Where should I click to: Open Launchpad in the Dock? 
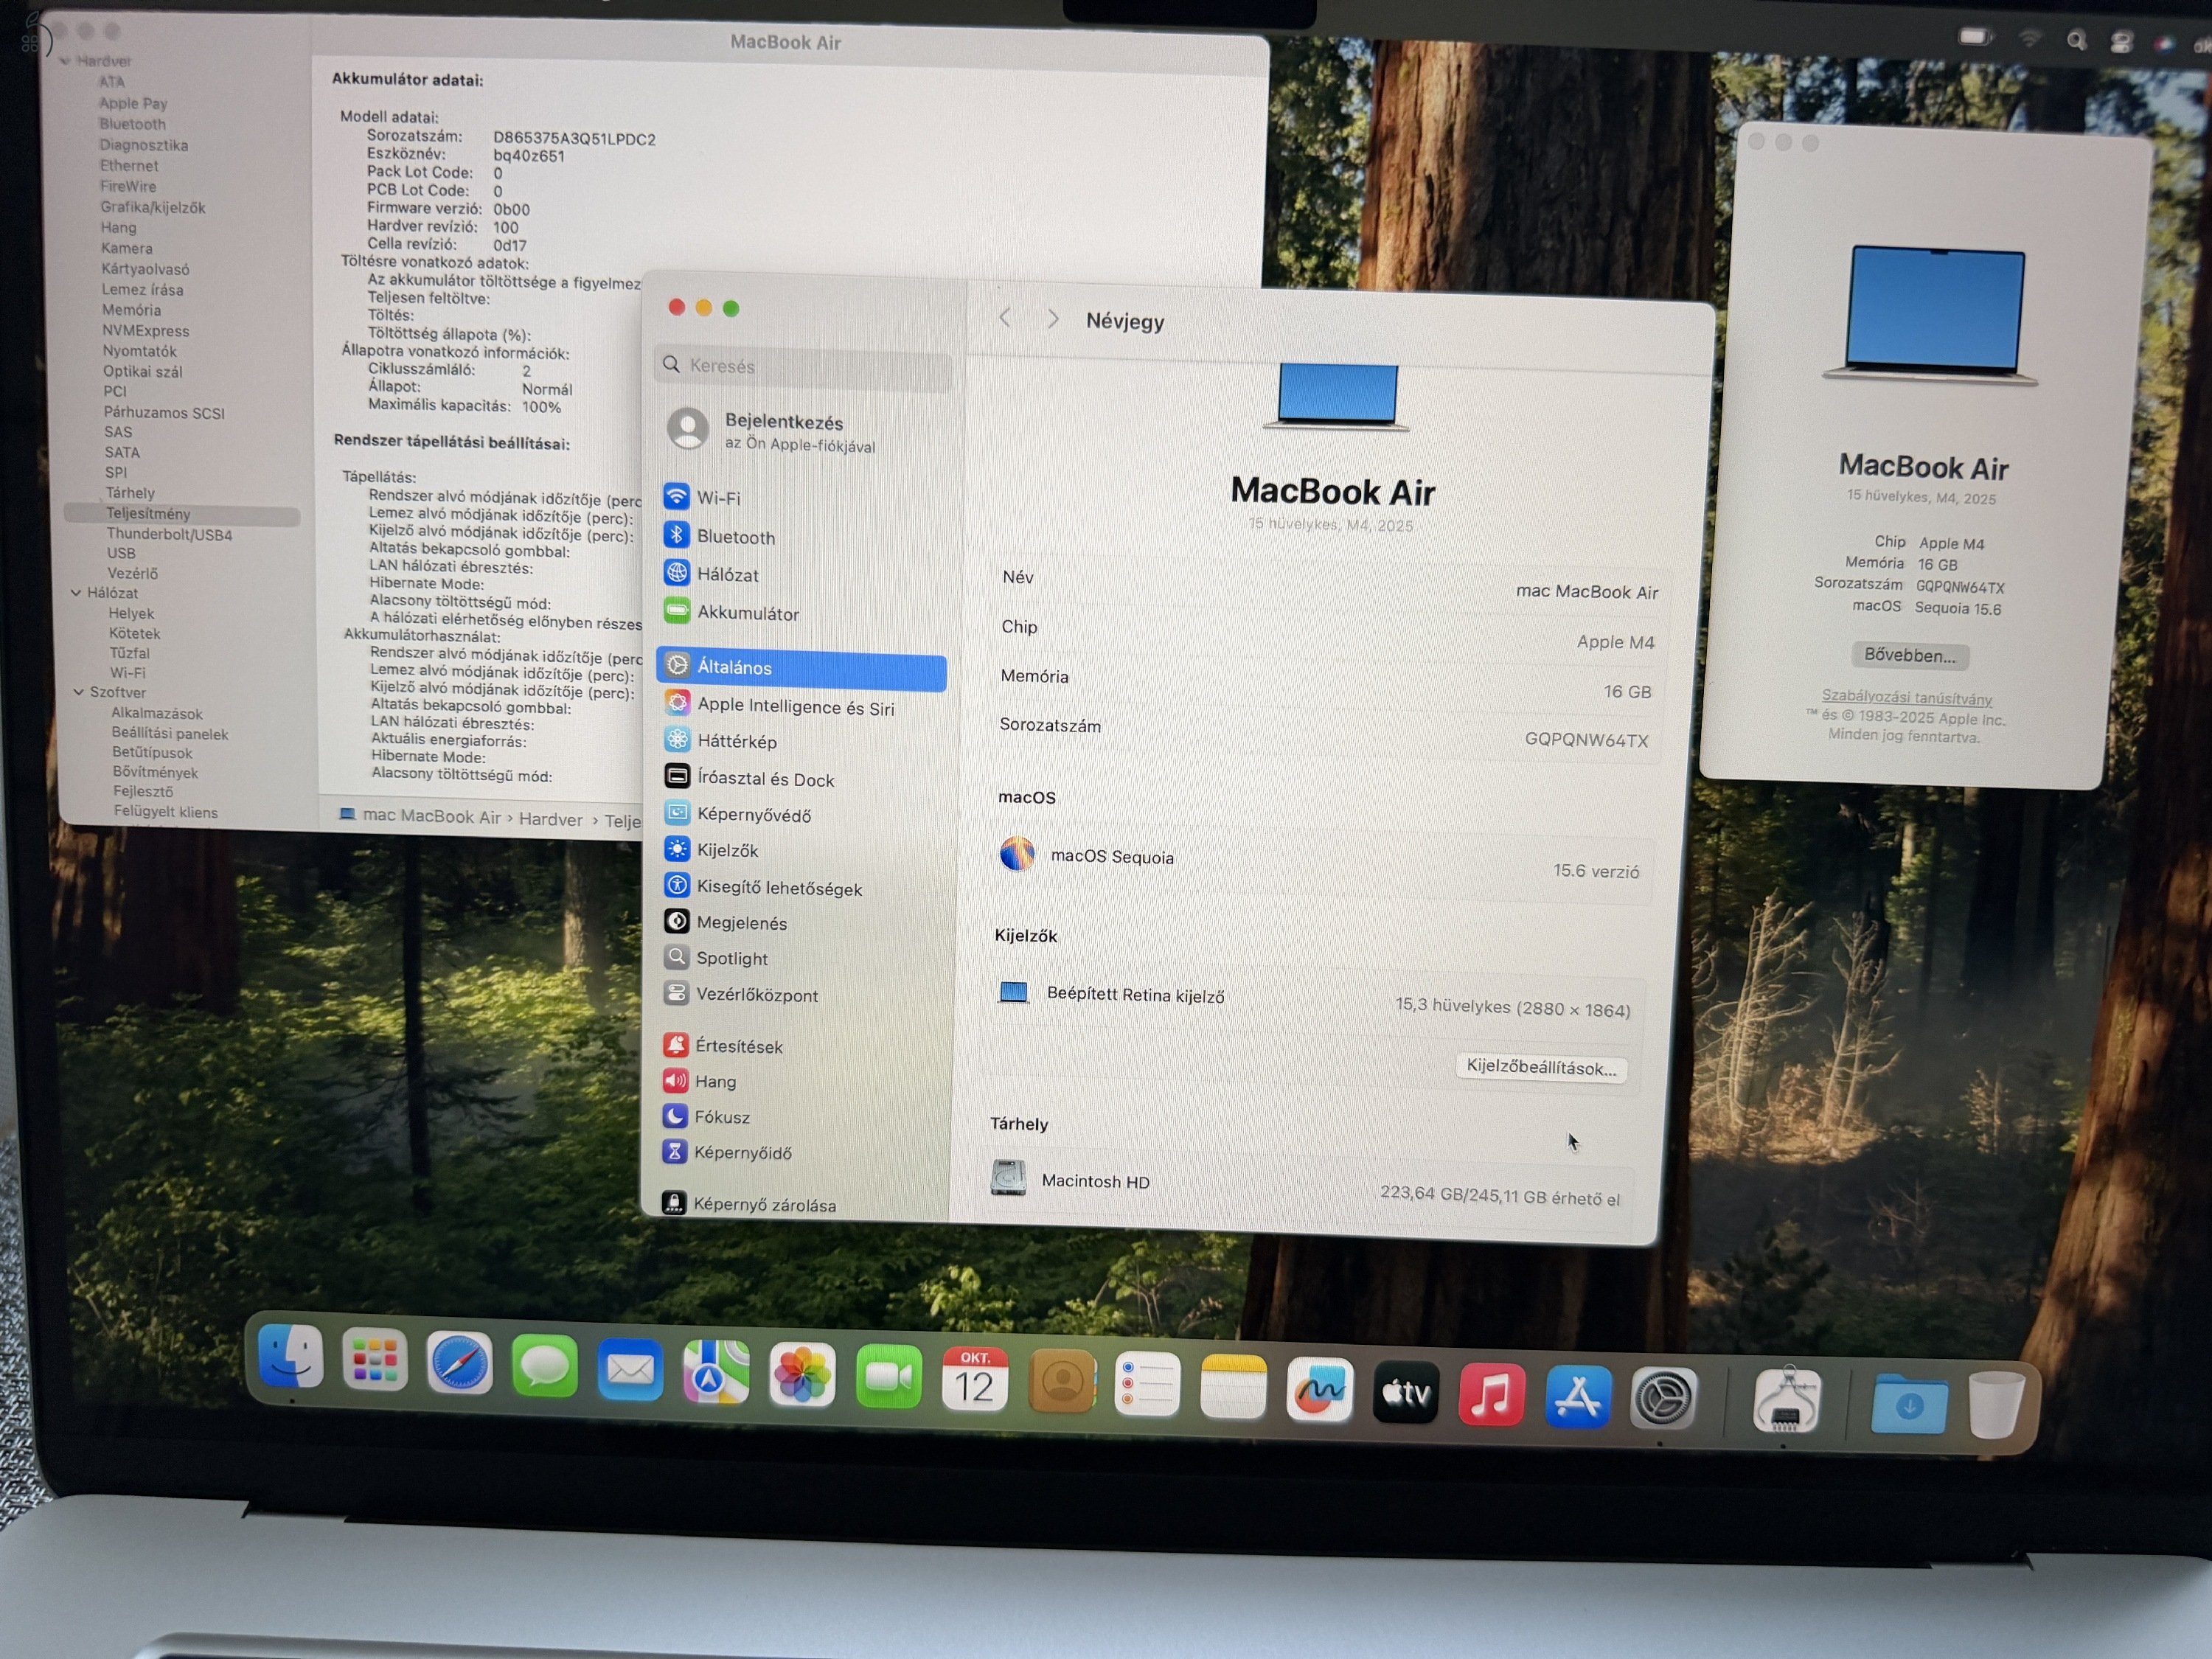[x=375, y=1359]
